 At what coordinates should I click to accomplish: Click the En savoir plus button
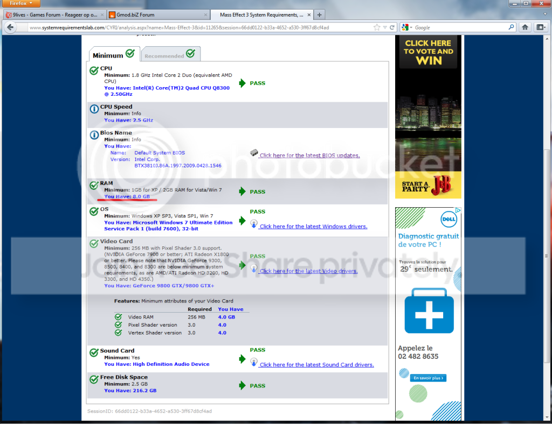[428, 378]
